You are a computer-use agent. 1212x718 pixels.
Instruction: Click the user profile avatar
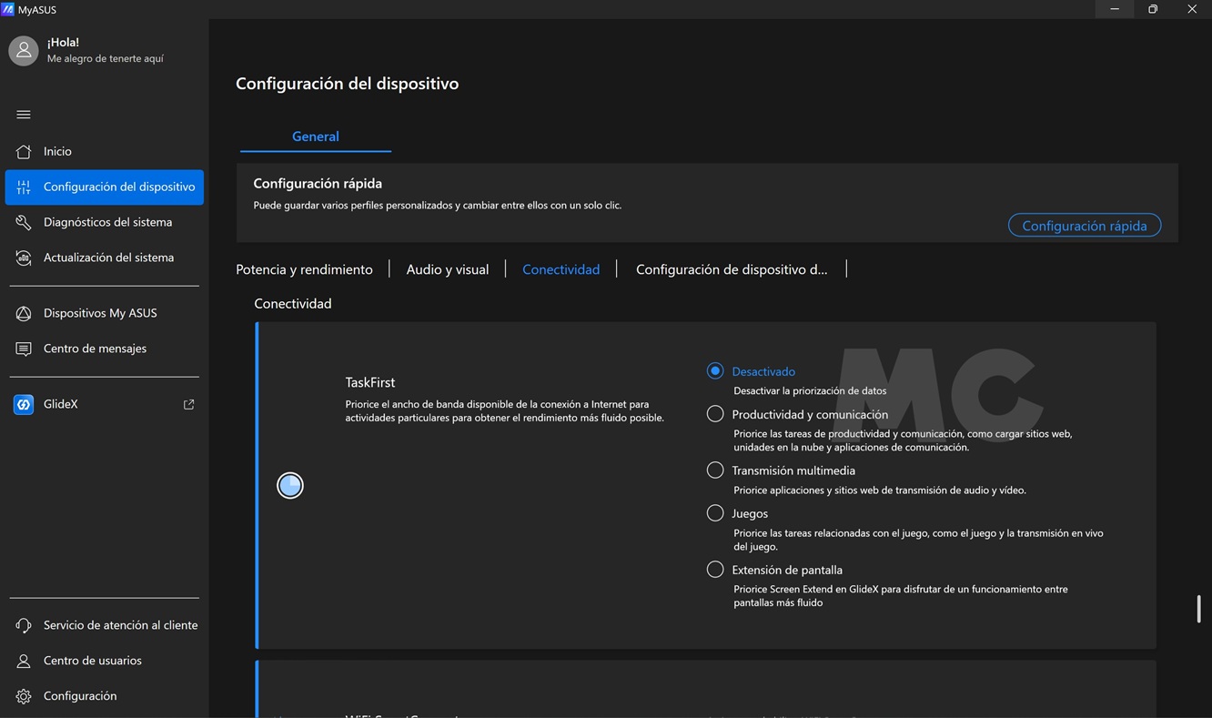(24, 50)
